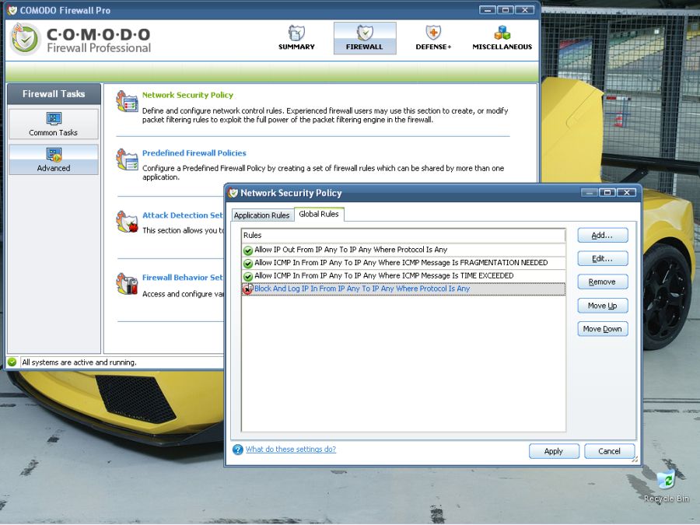
Task: Select the Firewall shield icon
Action: pyautogui.click(x=365, y=33)
